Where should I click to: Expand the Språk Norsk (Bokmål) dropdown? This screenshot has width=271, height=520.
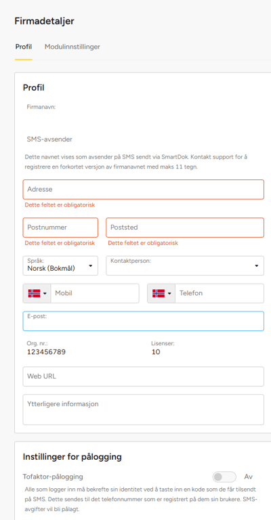60,265
